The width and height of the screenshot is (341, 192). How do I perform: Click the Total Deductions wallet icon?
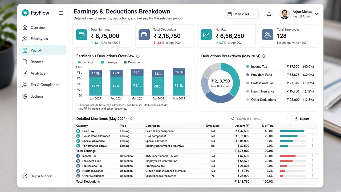point(144,35)
